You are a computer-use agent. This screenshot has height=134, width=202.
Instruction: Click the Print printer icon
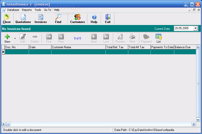coord(132,39)
